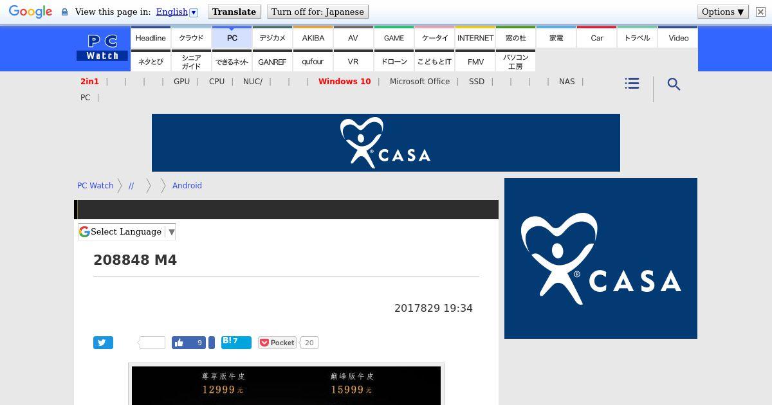Save article with Pocket button
This screenshot has width=772, height=405.
pyautogui.click(x=277, y=343)
